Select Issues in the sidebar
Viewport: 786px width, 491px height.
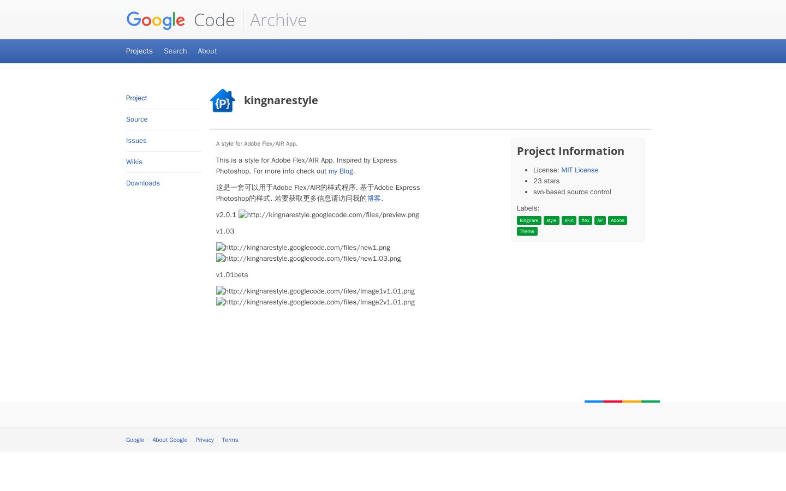click(136, 141)
